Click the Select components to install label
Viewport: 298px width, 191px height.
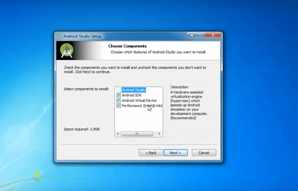click(86, 89)
